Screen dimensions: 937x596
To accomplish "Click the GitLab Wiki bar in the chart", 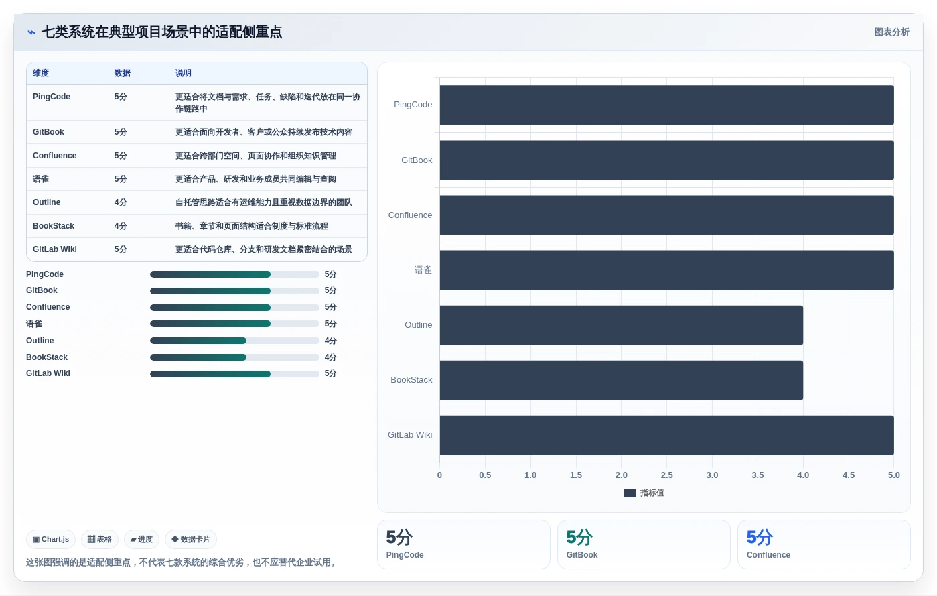I will pos(666,435).
